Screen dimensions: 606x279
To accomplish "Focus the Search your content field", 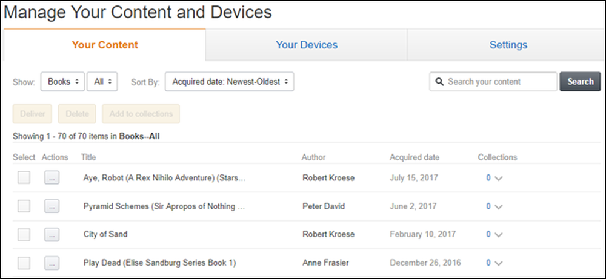I will point(493,82).
